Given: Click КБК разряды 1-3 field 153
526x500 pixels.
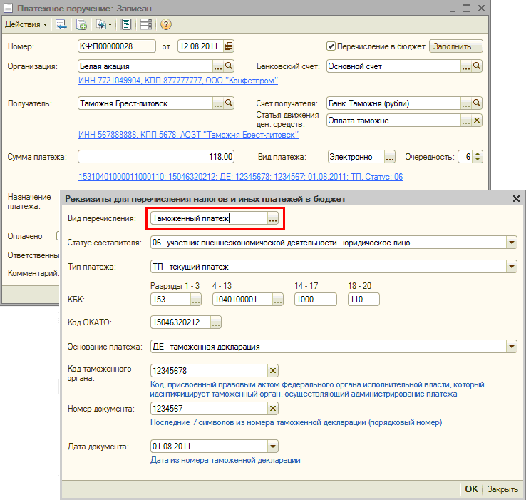Looking at the screenshot, I should point(171,299).
